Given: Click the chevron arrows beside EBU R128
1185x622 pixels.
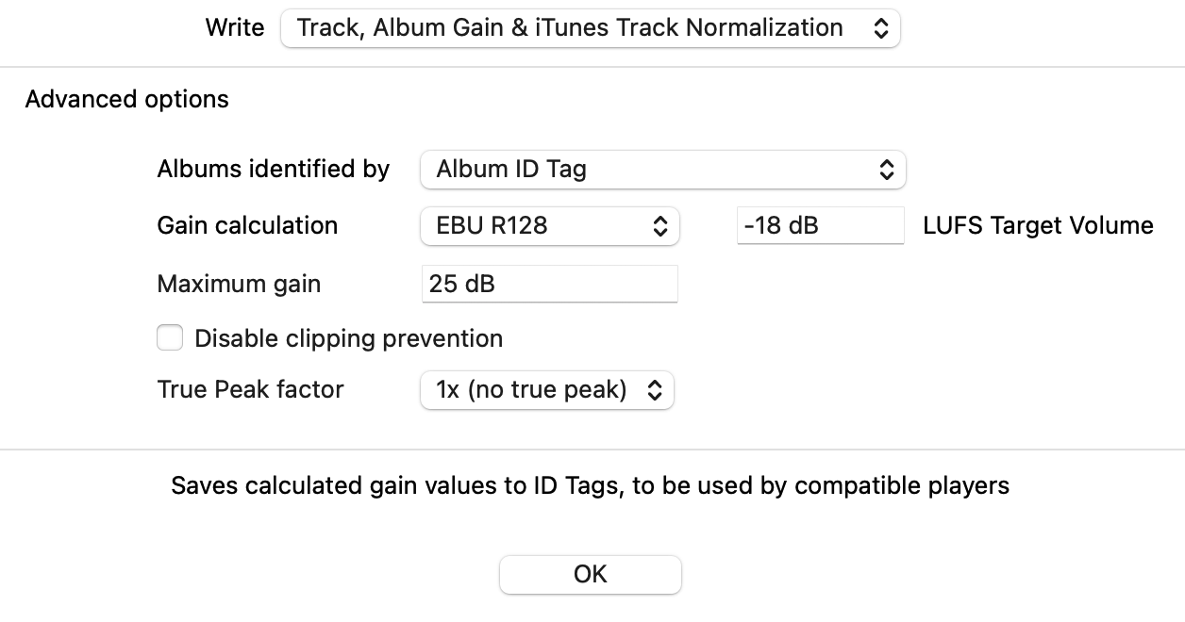Looking at the screenshot, I should coord(660,226).
